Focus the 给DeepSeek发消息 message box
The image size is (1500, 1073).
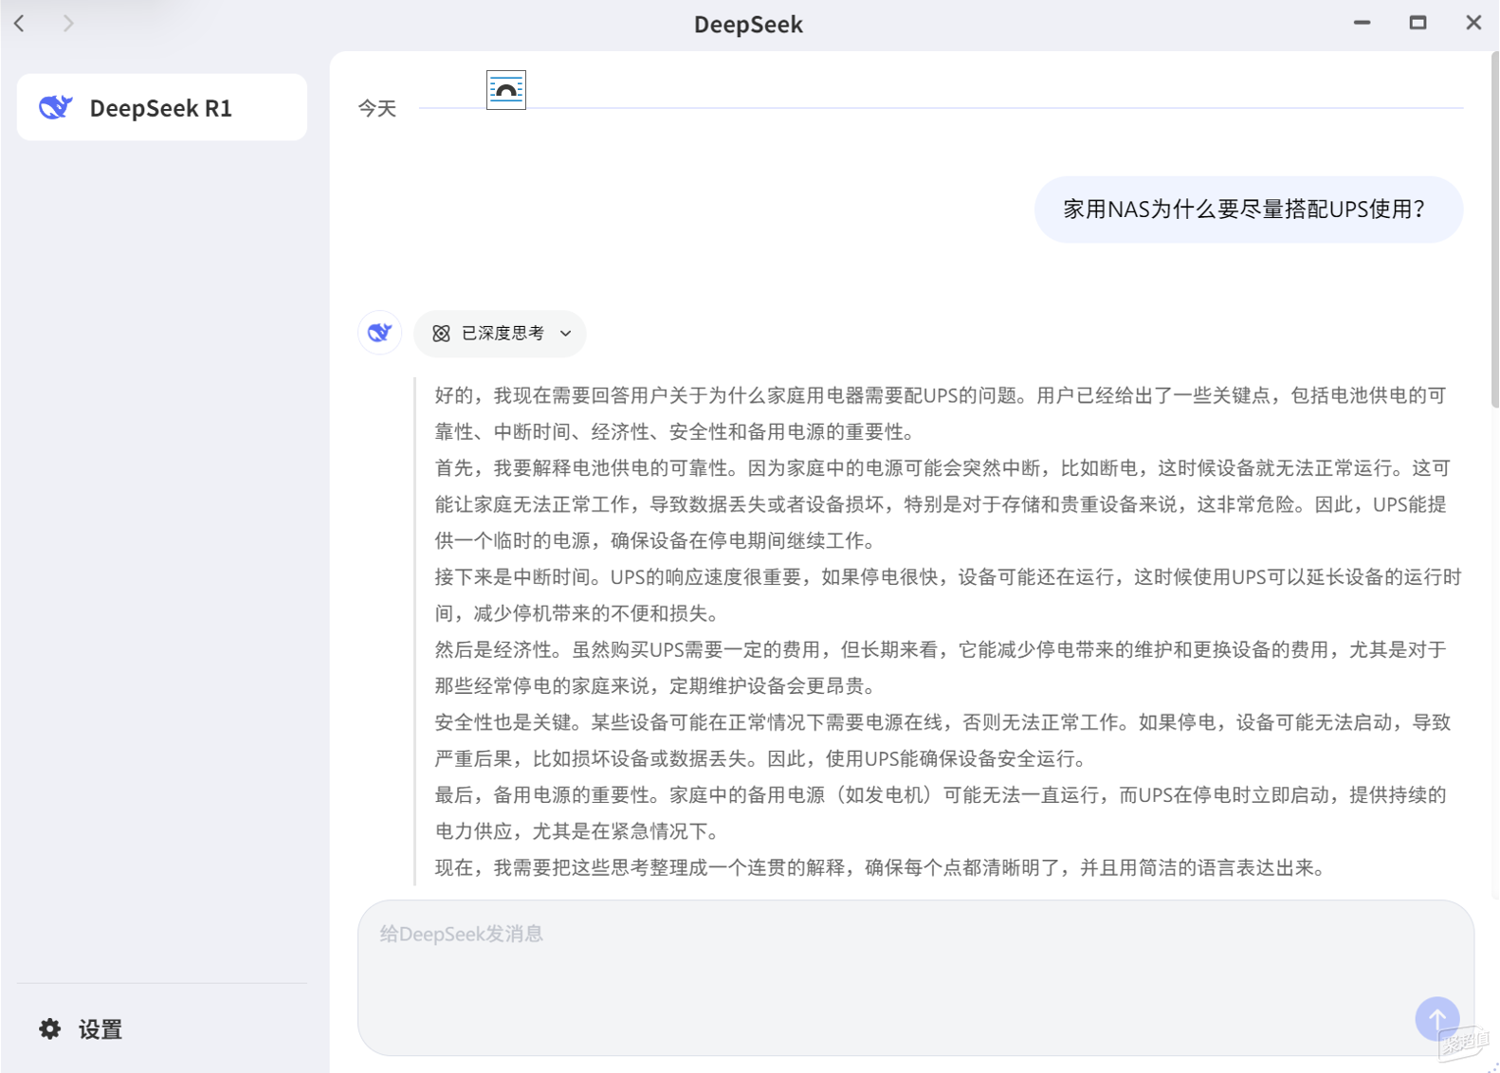click(x=915, y=977)
